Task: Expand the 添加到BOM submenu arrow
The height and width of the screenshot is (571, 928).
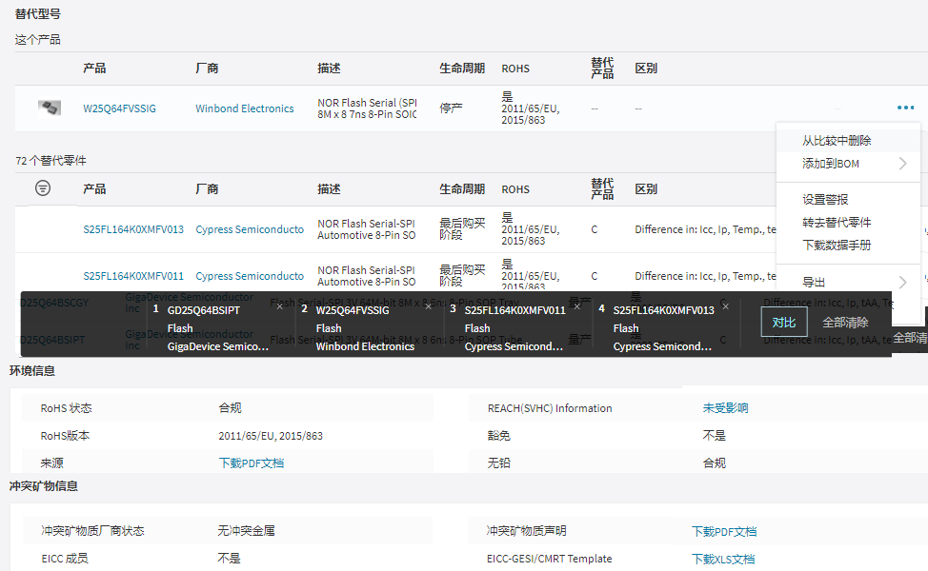Action: 902,164
